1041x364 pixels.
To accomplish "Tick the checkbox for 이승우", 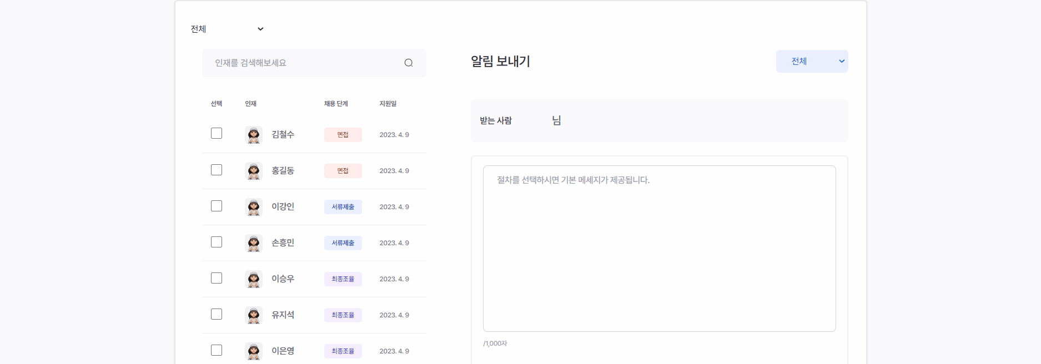I will coord(217,278).
